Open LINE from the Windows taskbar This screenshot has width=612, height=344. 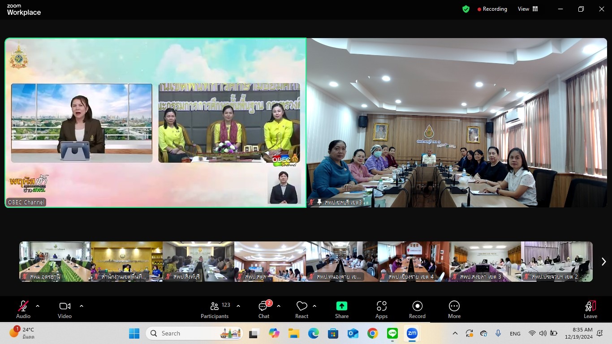pos(392,333)
